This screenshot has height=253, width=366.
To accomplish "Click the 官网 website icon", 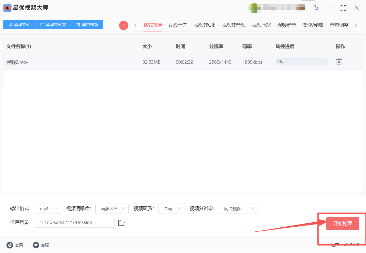I will tap(10, 245).
